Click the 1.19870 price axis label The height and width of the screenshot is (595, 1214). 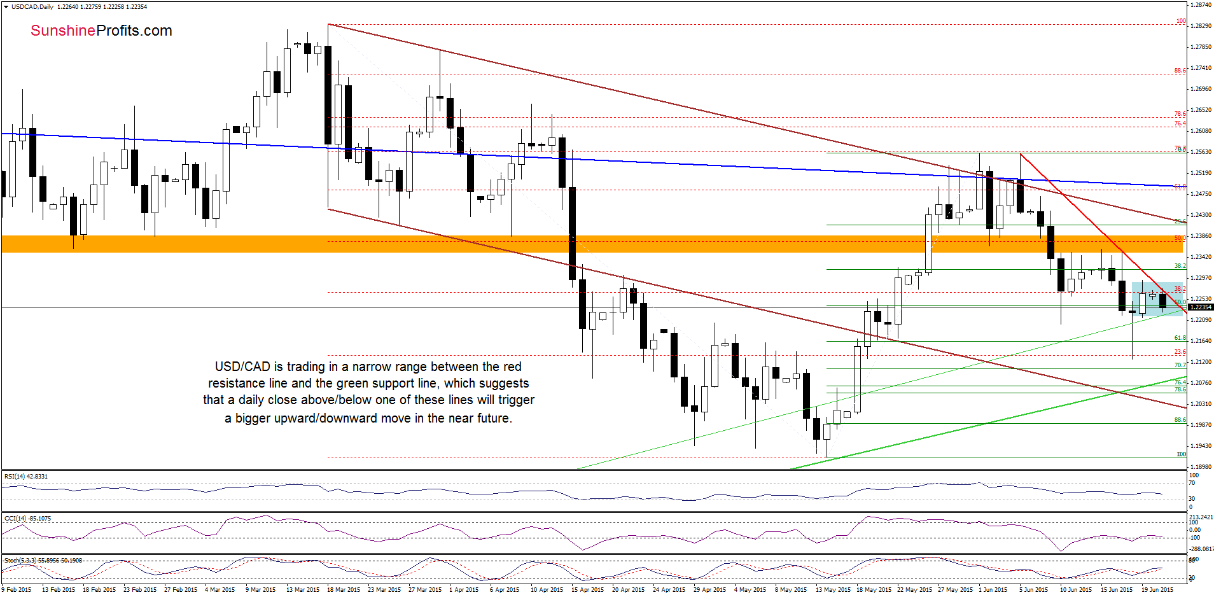[x=1201, y=424]
